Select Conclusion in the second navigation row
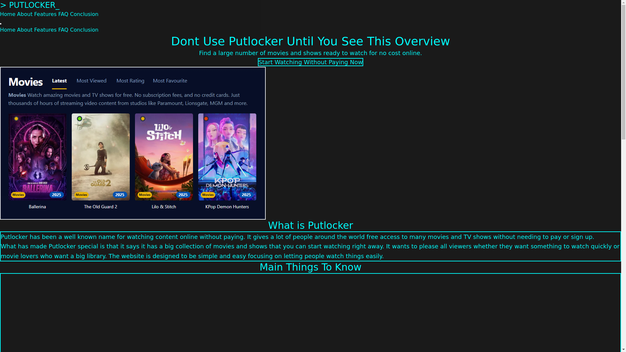 coord(84,30)
